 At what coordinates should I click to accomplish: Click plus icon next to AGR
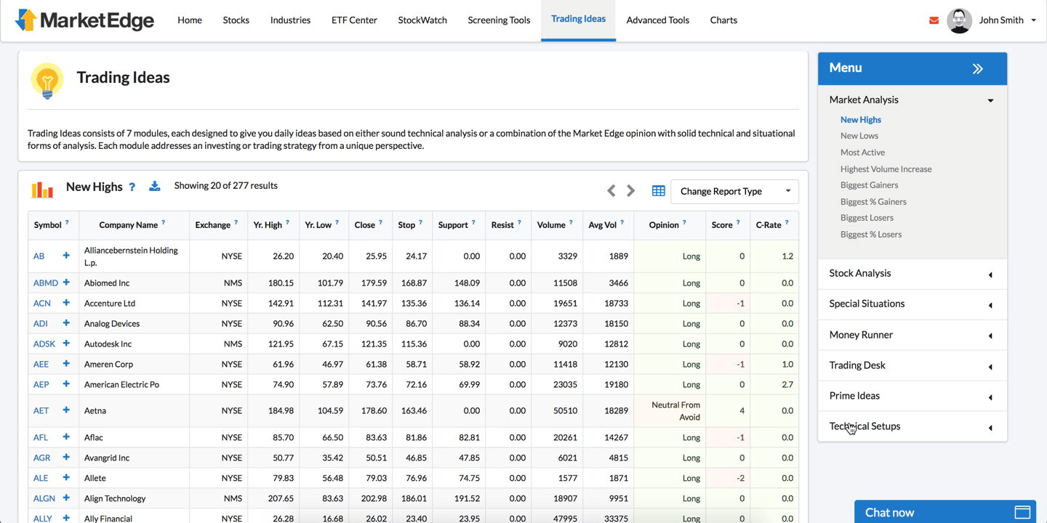tap(66, 457)
